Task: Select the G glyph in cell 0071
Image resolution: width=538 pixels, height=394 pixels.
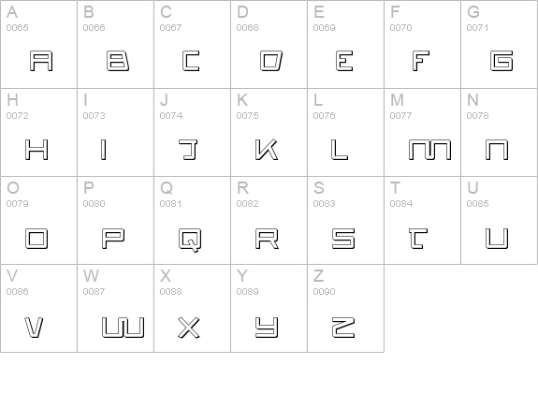Action: pyautogui.click(x=502, y=61)
